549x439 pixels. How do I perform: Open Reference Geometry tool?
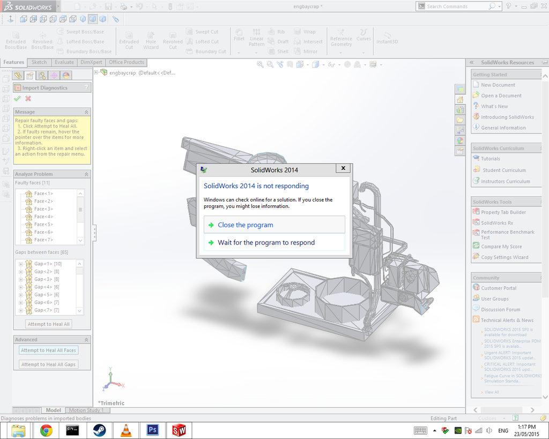click(x=341, y=38)
